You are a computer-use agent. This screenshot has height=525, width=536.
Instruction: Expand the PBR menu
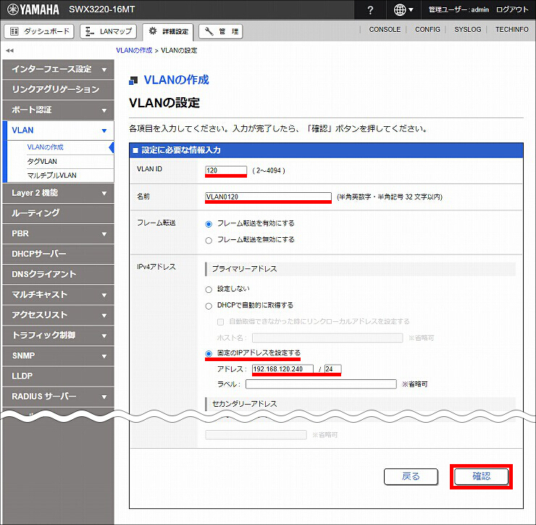point(58,233)
